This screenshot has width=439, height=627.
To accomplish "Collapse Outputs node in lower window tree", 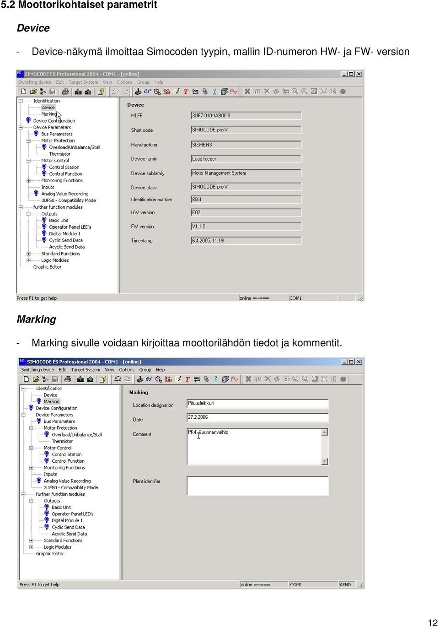I will [x=31, y=501].
